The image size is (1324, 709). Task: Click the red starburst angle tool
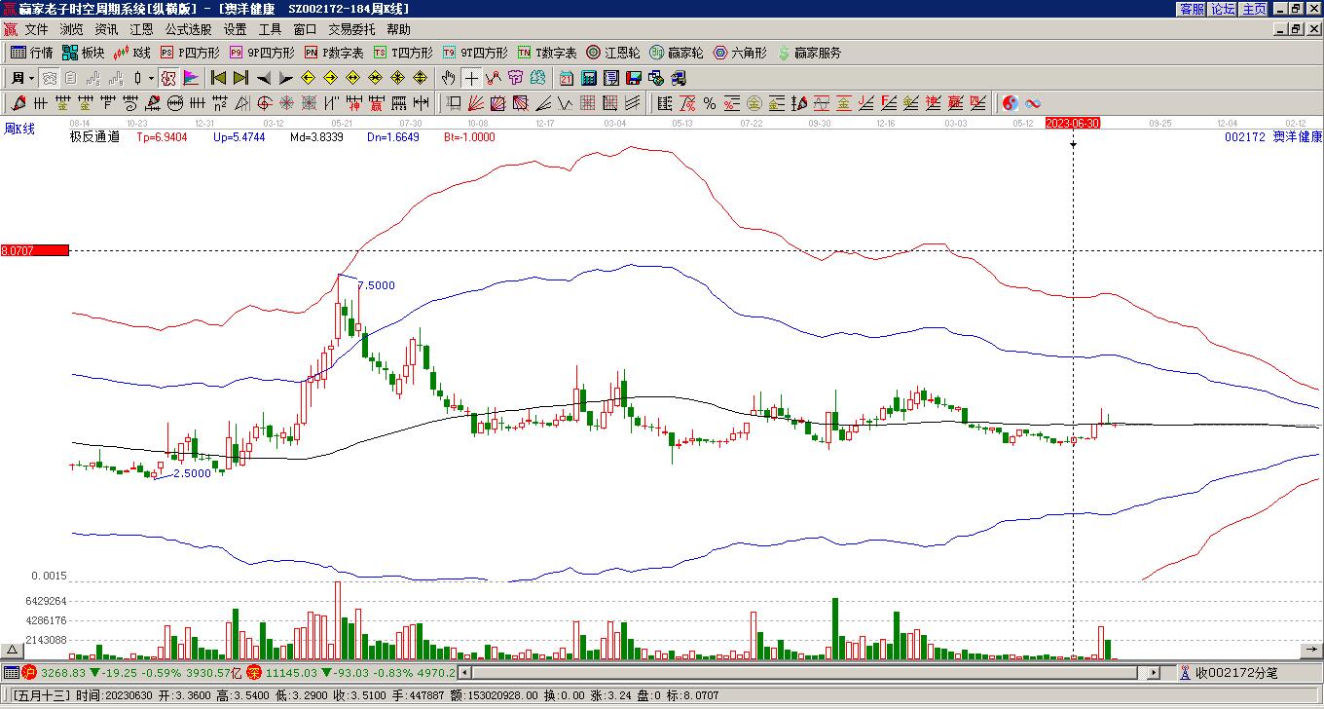tap(286, 103)
